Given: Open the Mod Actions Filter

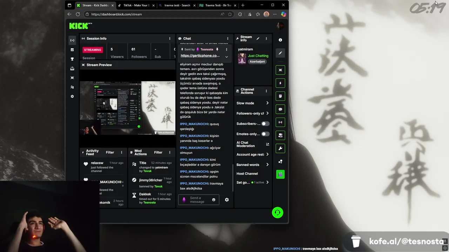Looking at the screenshot, I should 158,152.
